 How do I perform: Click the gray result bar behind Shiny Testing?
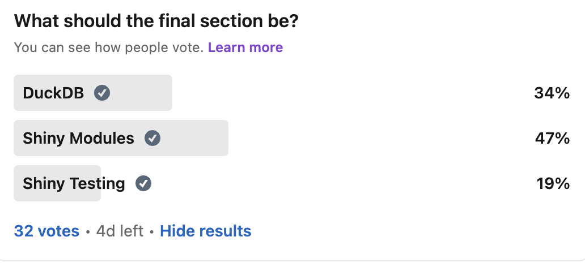point(57,184)
